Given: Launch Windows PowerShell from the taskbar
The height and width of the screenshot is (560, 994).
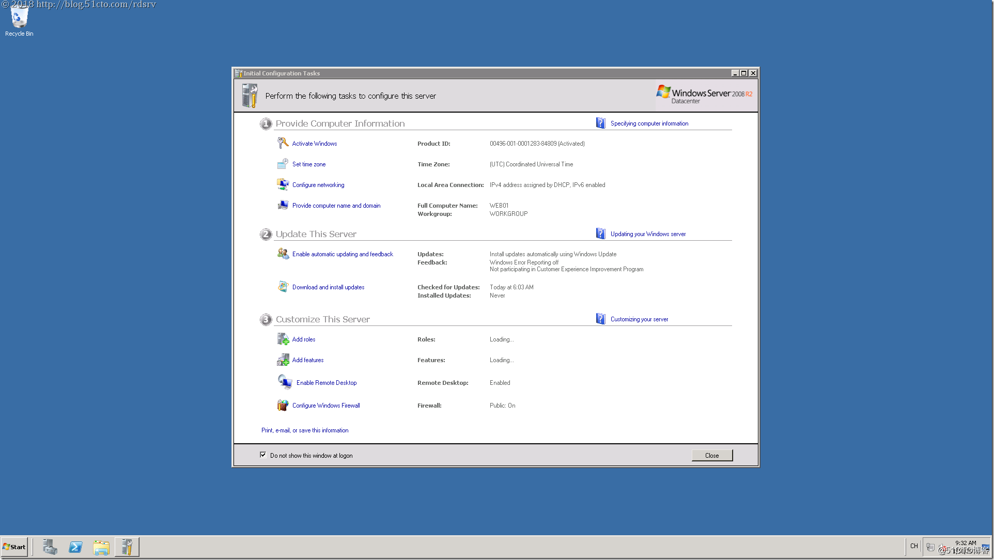Looking at the screenshot, I should (x=75, y=547).
